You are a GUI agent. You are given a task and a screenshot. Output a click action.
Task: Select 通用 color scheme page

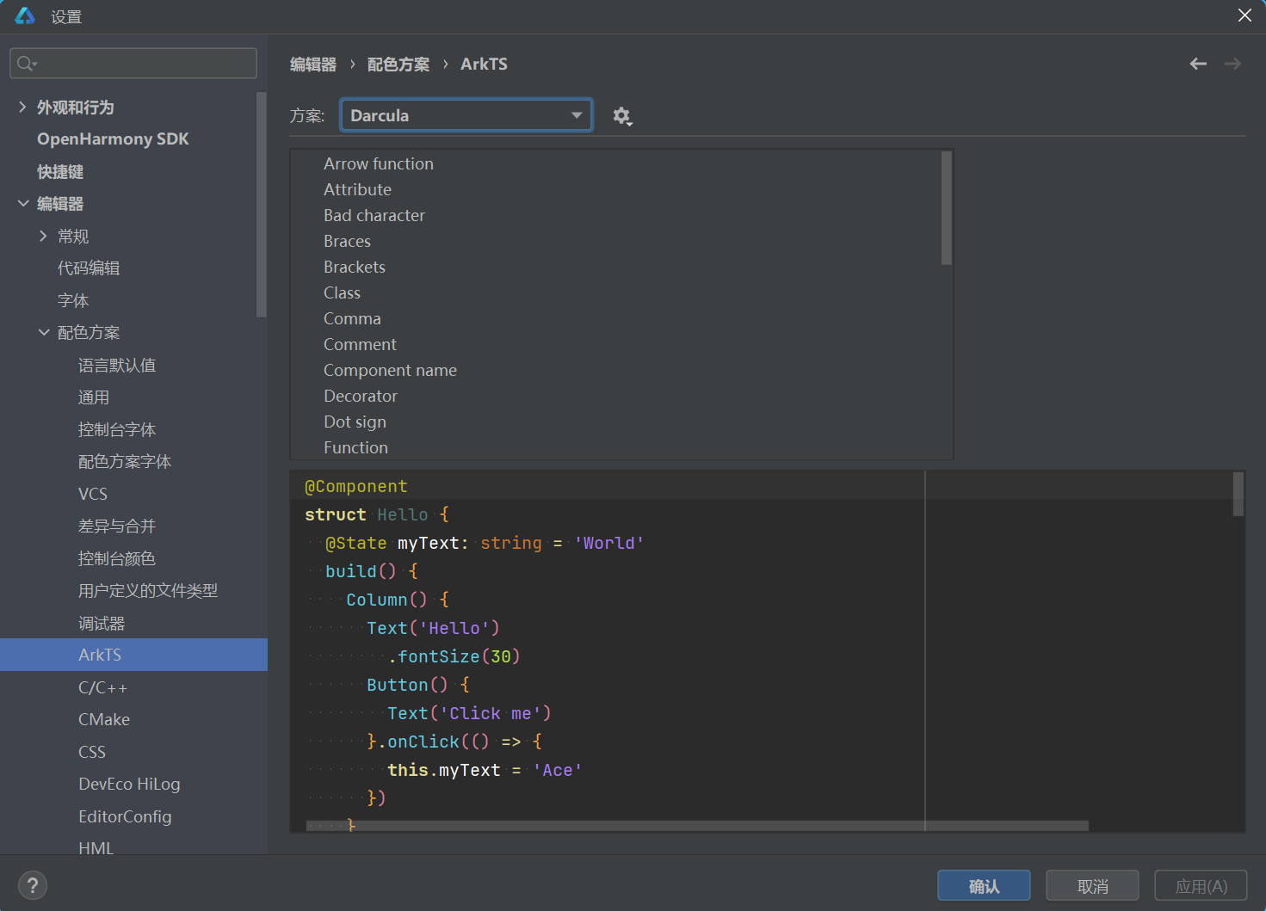[x=94, y=397]
